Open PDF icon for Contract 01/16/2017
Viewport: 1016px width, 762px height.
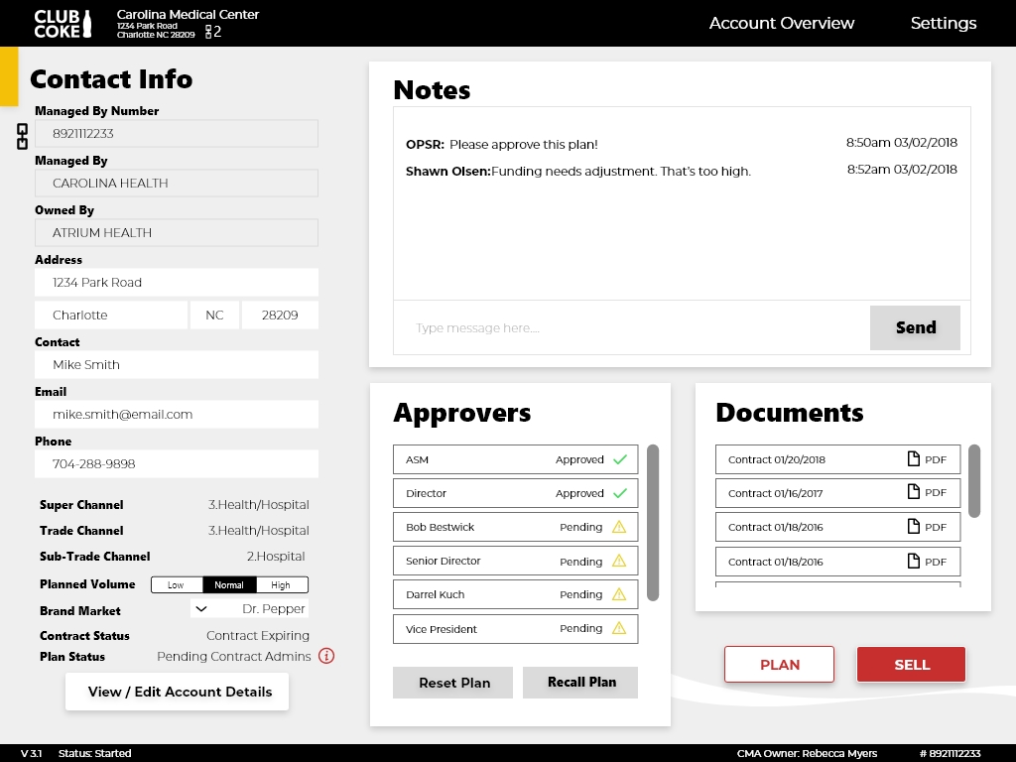click(914, 492)
